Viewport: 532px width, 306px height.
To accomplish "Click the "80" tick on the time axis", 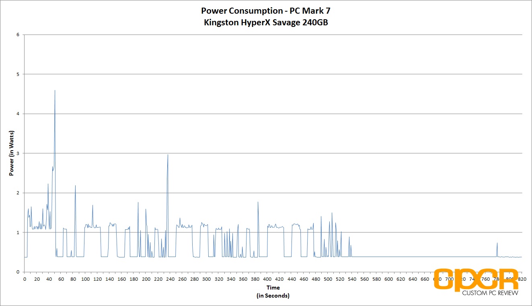I will (x=73, y=279).
